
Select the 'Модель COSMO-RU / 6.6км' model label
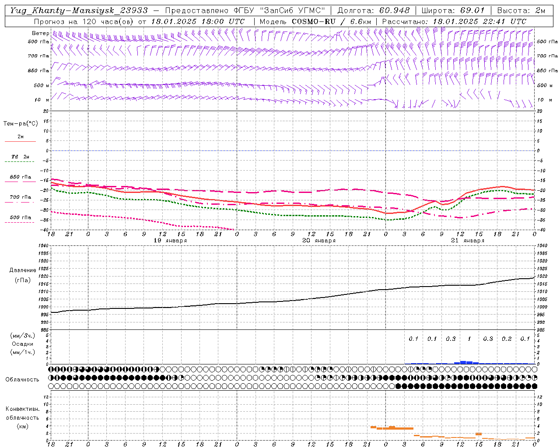click(x=315, y=21)
